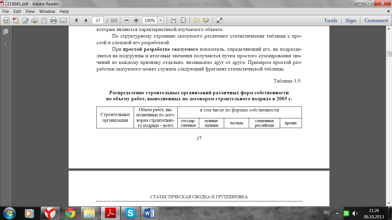Click the green network tray icon
The width and height of the screenshot is (392, 220).
(x=346, y=213)
